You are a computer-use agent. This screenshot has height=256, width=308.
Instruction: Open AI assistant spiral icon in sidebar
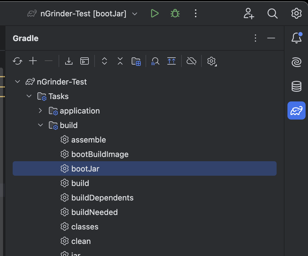coord(297,62)
